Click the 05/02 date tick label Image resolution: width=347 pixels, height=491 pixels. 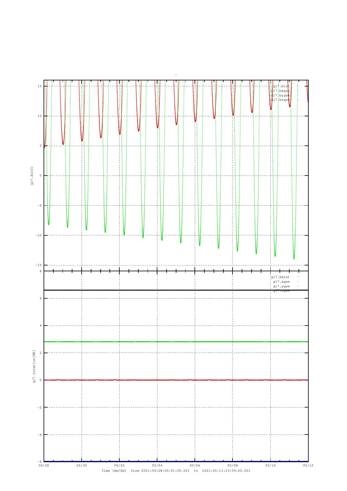coord(119,466)
